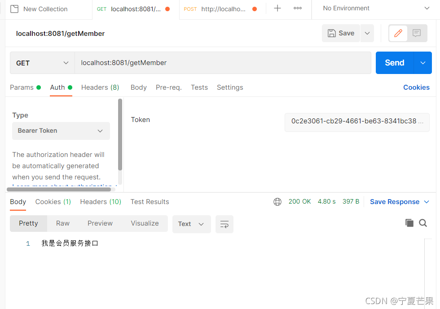
Task: Search within the response body
Action: point(423,223)
